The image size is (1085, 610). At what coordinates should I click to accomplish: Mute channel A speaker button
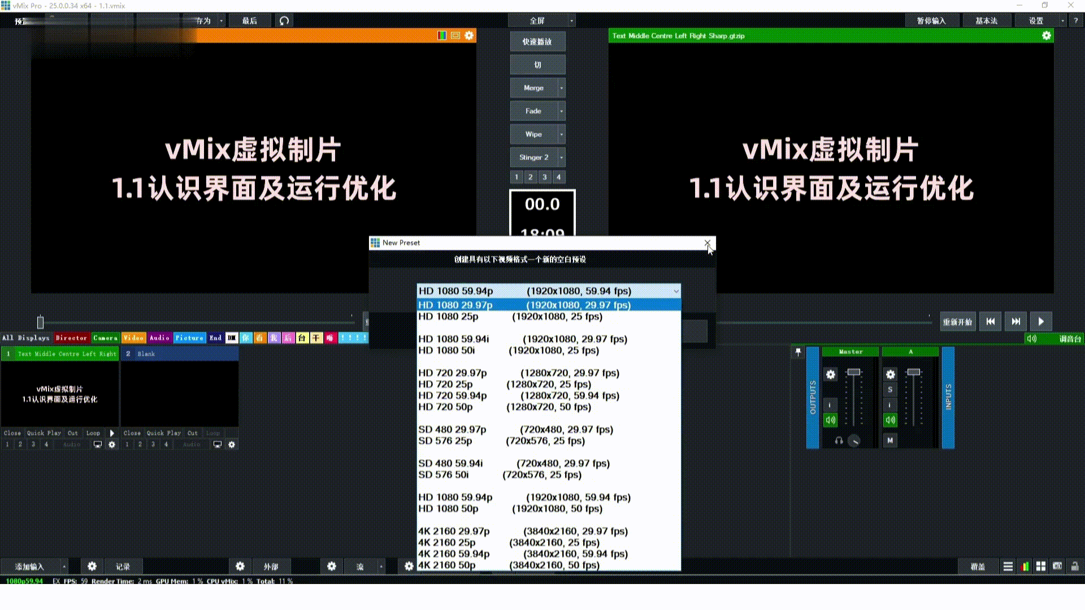(890, 420)
